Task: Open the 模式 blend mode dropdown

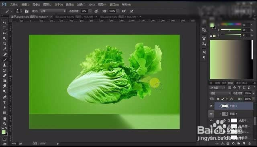Action: 53,11
